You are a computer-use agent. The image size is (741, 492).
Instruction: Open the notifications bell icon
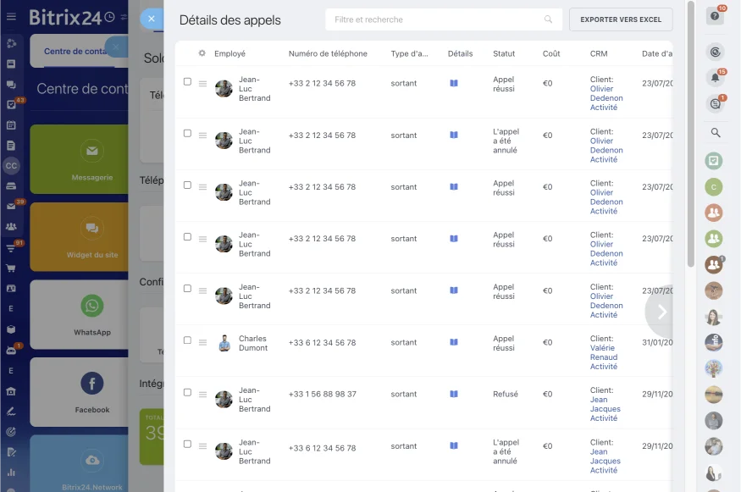tap(715, 78)
